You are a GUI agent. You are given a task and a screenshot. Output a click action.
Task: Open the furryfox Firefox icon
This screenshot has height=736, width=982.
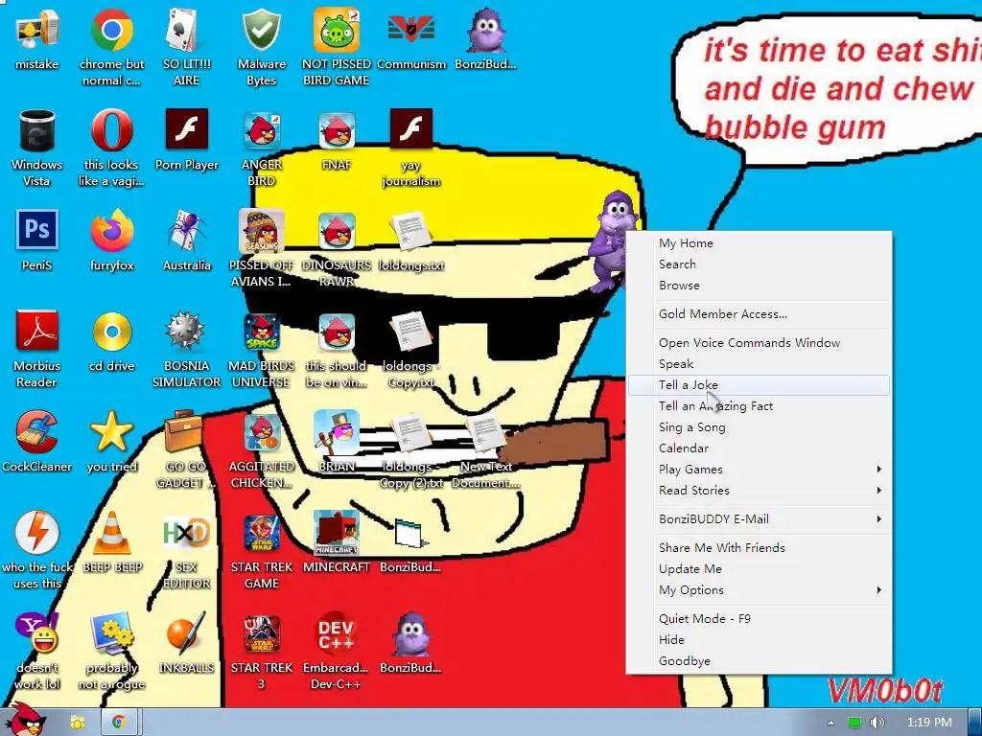(x=111, y=230)
